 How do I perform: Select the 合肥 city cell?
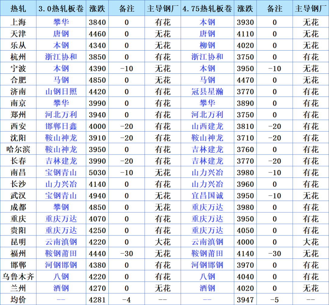click(x=18, y=80)
